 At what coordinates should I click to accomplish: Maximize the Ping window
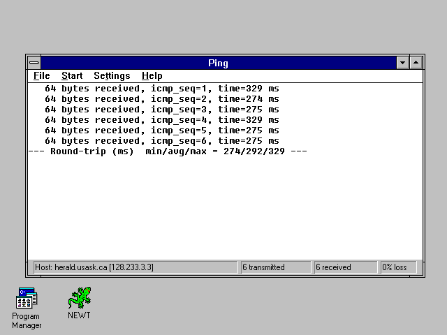click(x=416, y=63)
